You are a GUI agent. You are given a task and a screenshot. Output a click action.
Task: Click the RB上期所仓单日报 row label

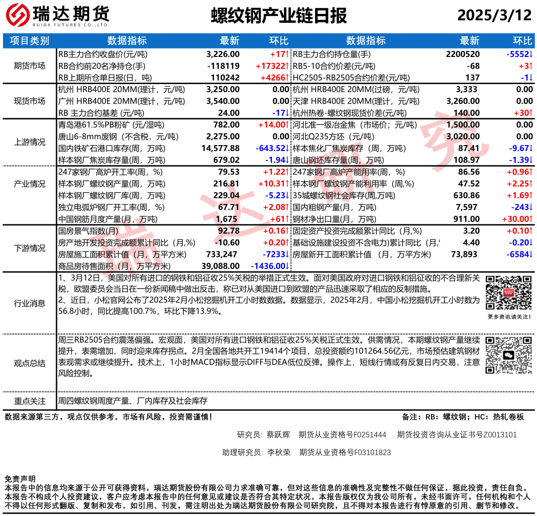(105, 78)
